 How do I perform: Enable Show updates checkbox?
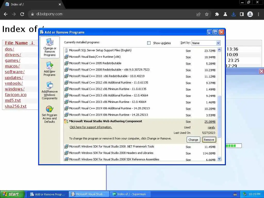click(x=149, y=43)
